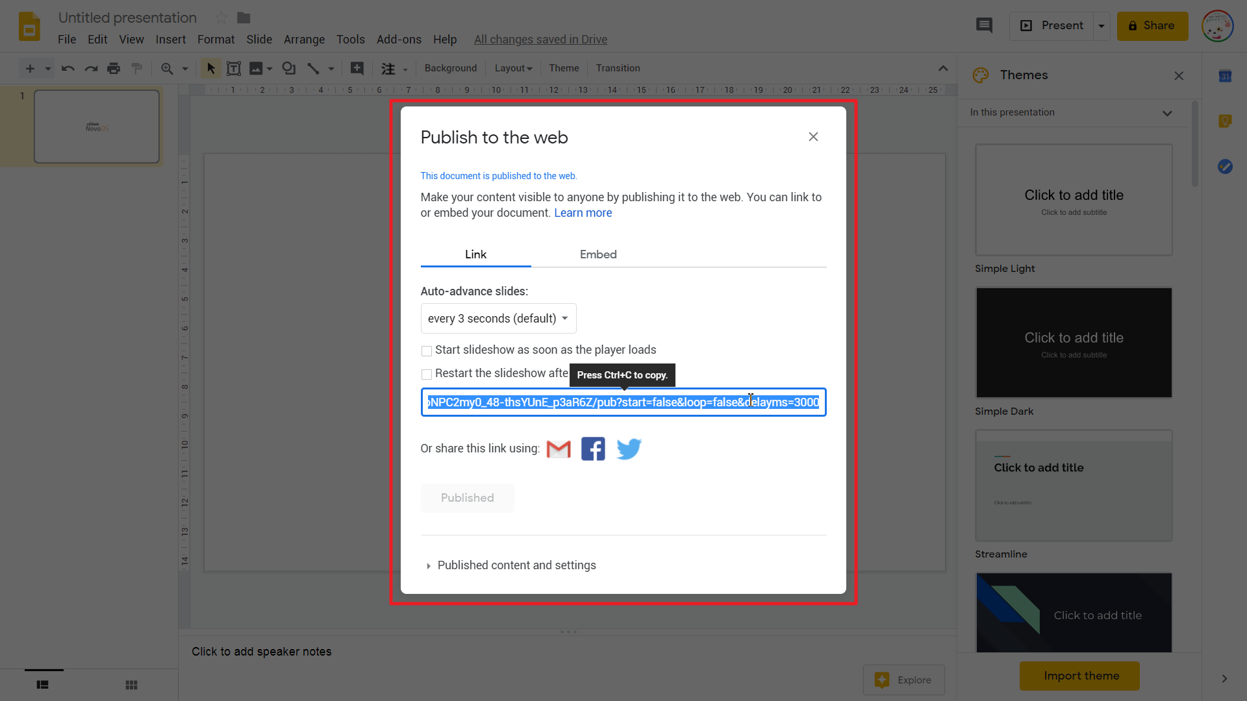Open the comment history icon
The height and width of the screenshot is (701, 1247).
(x=984, y=25)
